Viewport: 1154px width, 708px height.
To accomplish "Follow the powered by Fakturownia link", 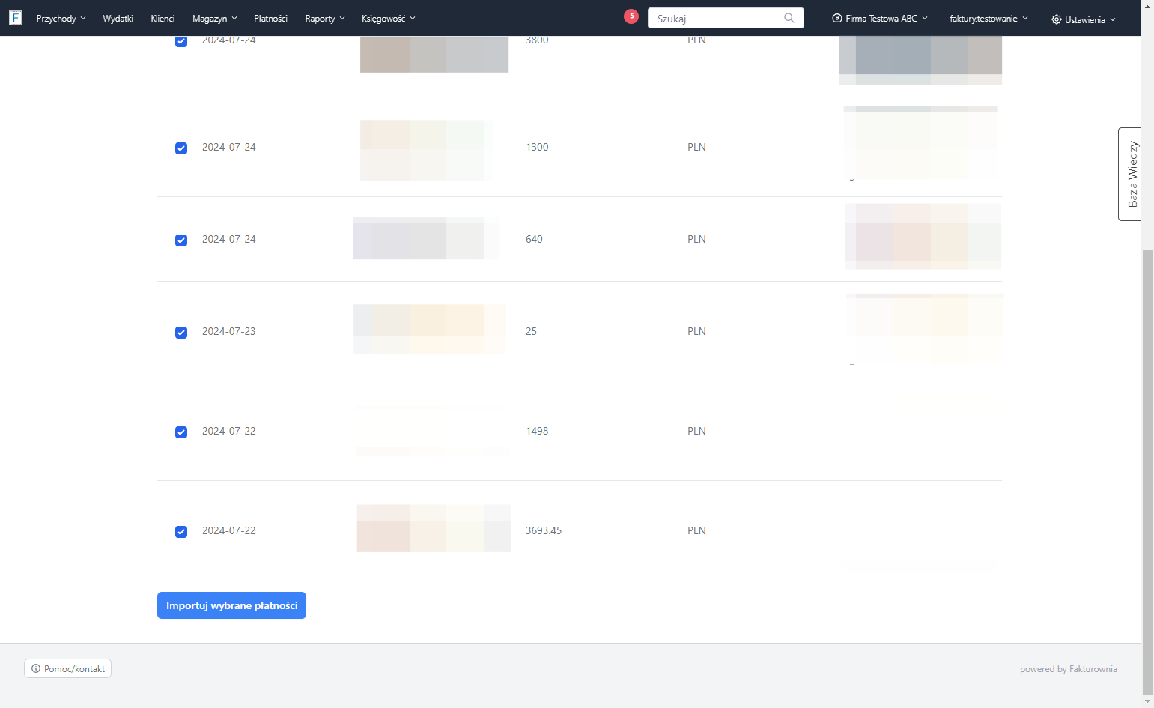I will (x=1068, y=669).
